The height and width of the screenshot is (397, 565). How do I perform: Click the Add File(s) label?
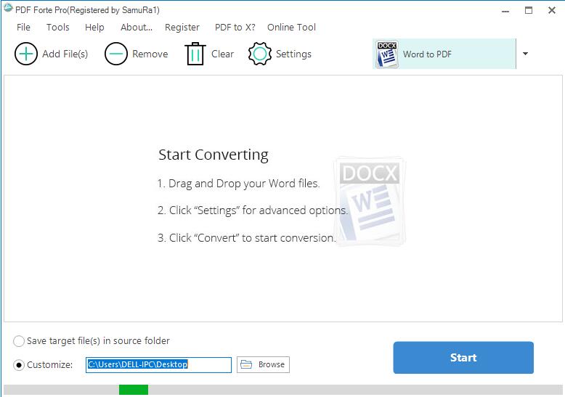[65, 54]
